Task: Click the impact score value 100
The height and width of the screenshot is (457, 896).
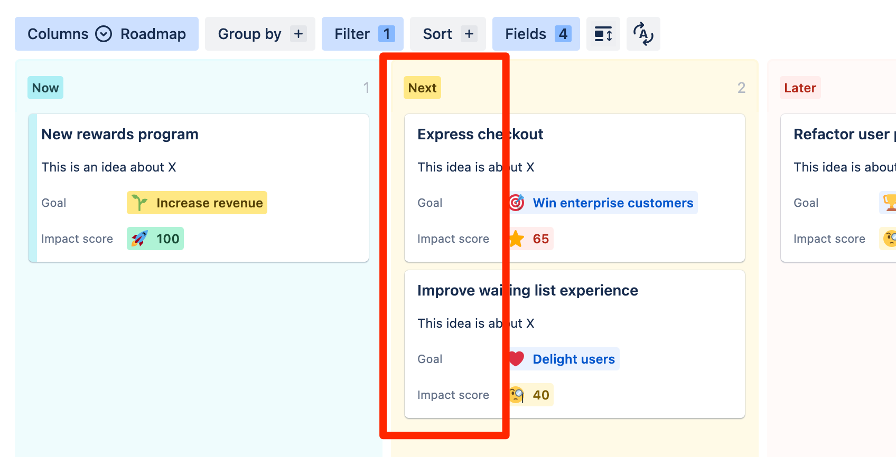Action: pyautogui.click(x=168, y=239)
